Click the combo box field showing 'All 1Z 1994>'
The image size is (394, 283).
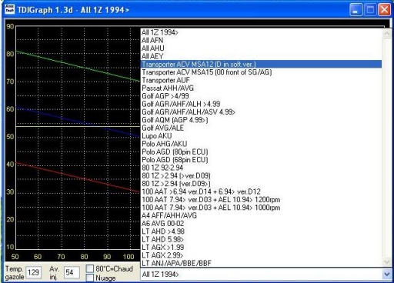261,275
